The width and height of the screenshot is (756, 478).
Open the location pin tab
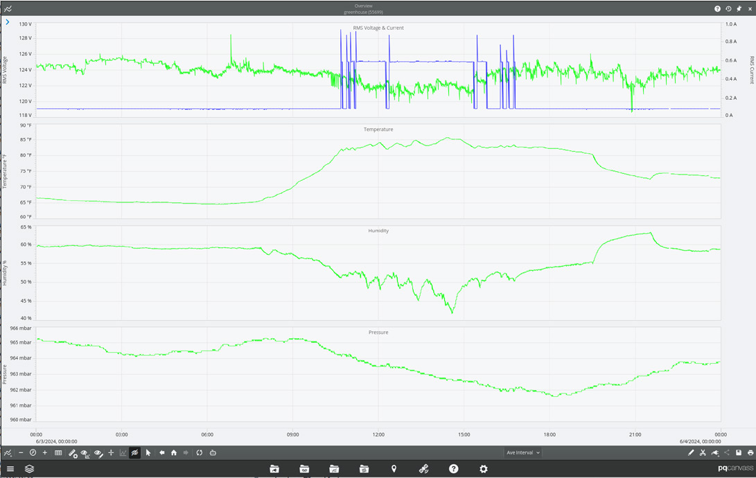394,469
